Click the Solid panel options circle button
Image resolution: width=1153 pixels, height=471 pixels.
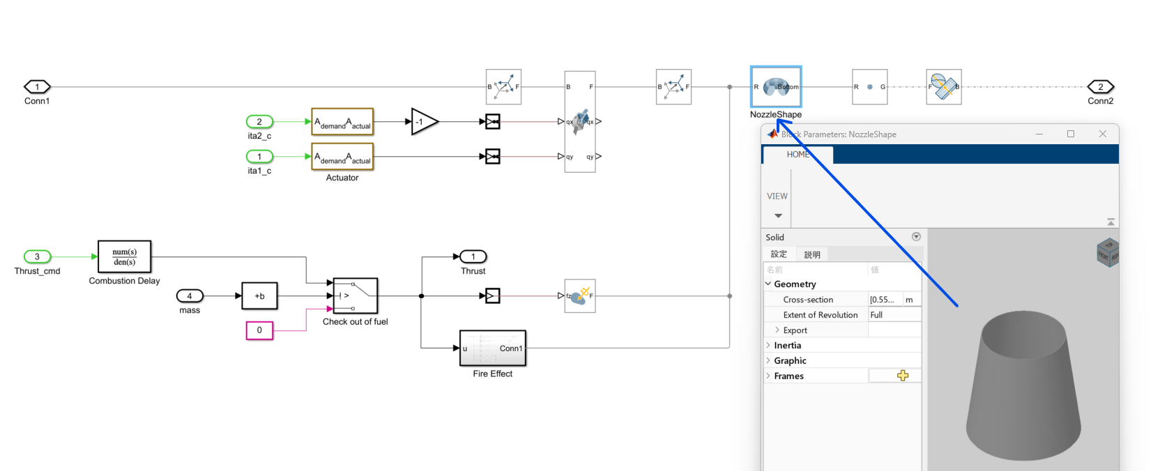tap(916, 237)
